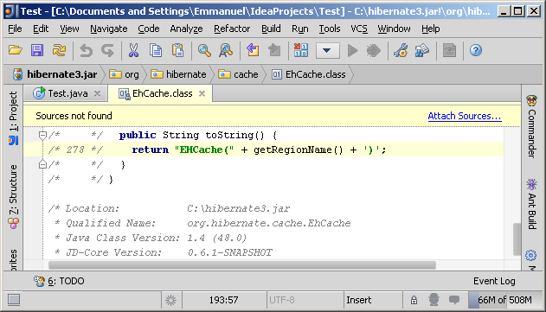
Task: Open the run configuration dropdown
Action: (x=328, y=51)
